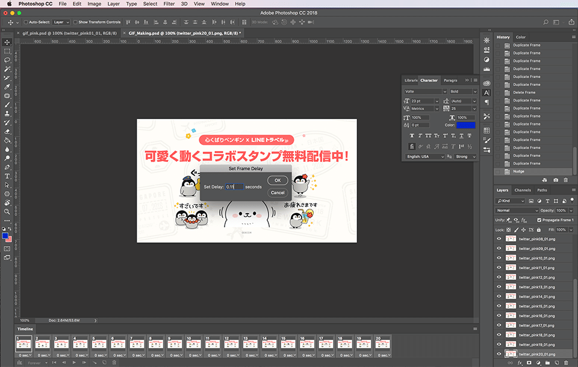The image size is (578, 367).
Task: Hide layer twitter_pink15_01.png
Action: (499, 306)
